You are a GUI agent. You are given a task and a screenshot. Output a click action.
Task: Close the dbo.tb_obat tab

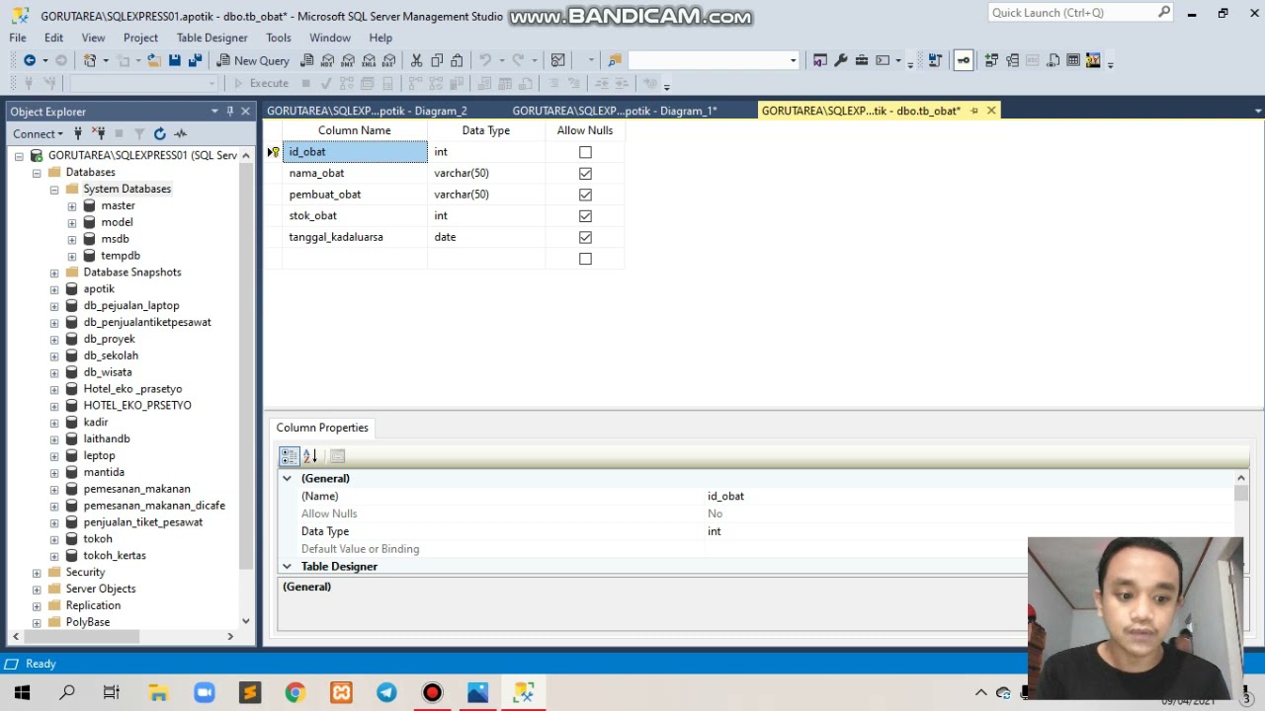(x=991, y=111)
